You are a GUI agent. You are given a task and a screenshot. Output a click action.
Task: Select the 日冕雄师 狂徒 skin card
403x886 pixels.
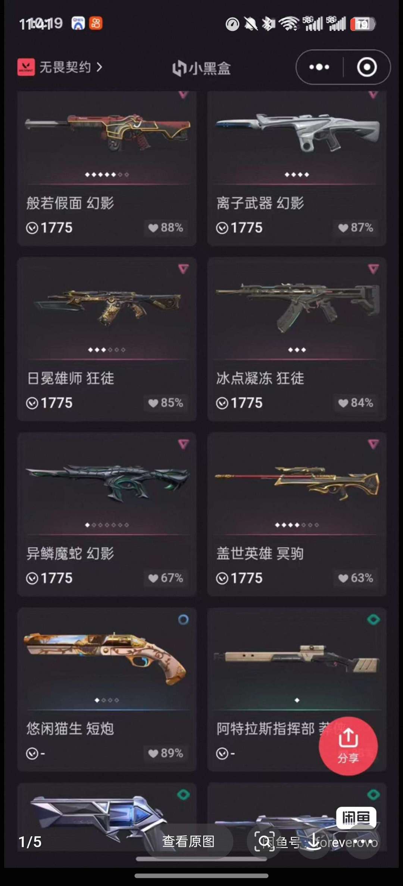pyautogui.click(x=107, y=339)
